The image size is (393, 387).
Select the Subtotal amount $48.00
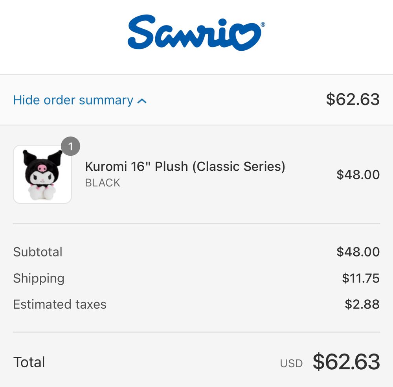(x=358, y=252)
